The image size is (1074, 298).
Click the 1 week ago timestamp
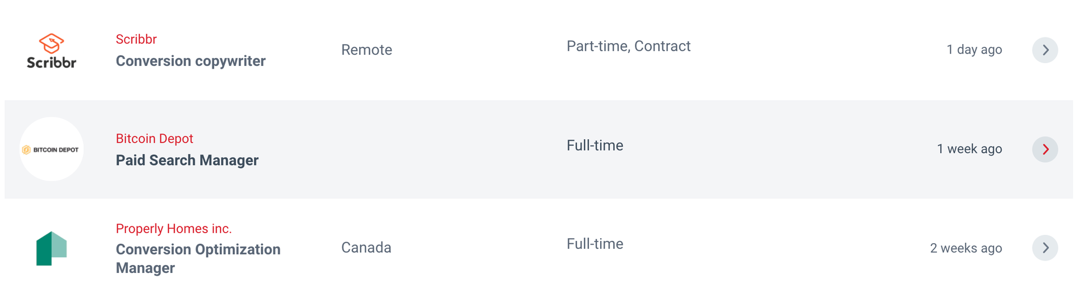[969, 149]
